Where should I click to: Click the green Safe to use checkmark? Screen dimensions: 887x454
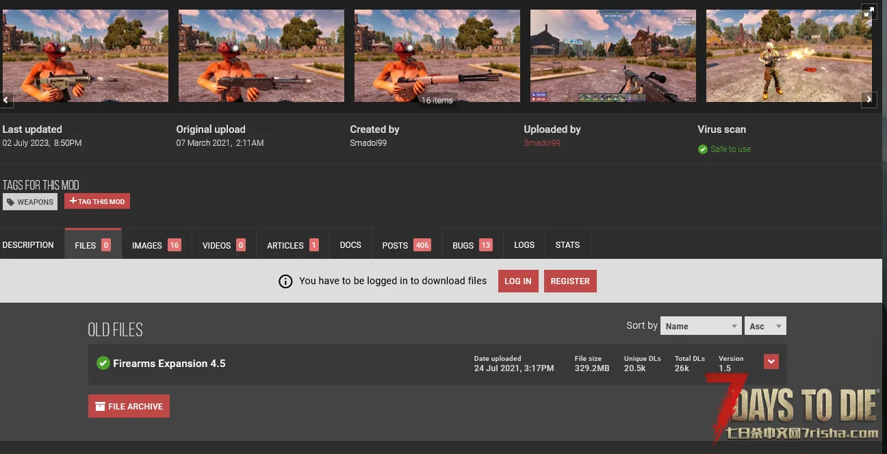[702, 149]
